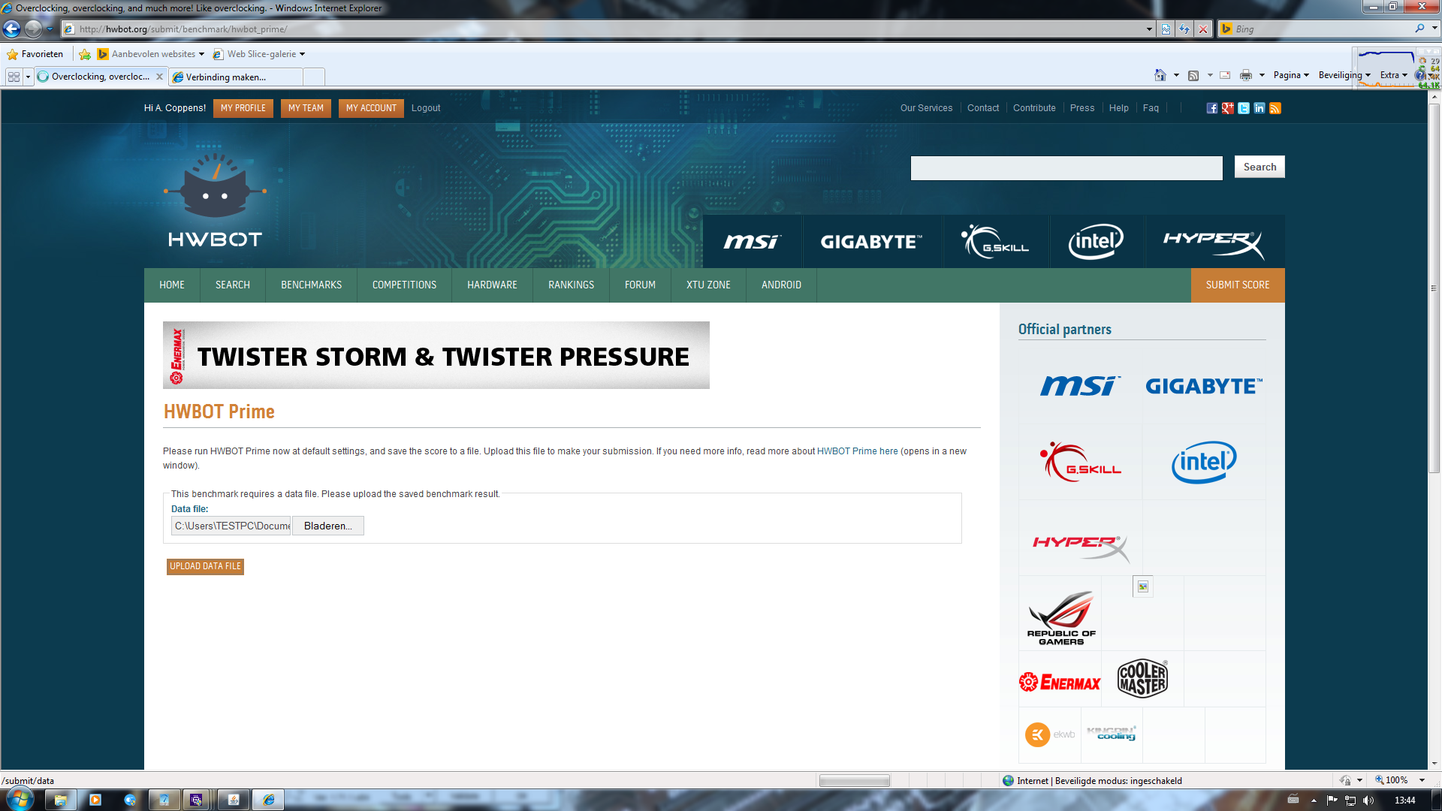The image size is (1442, 811).
Task: Open HWBOT Facebook page icon
Action: (x=1212, y=108)
